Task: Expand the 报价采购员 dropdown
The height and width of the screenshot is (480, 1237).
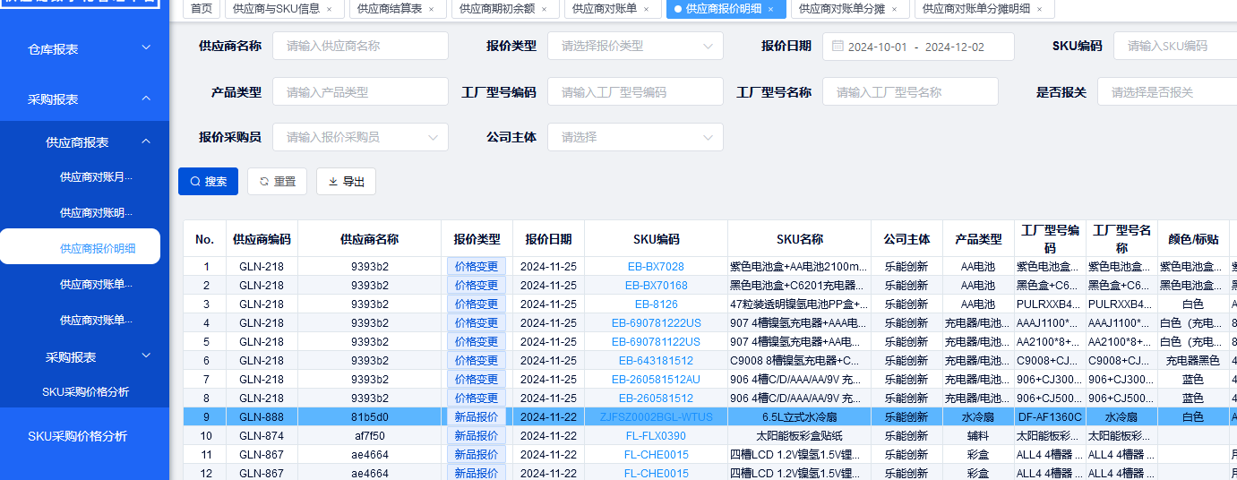Action: pos(360,137)
